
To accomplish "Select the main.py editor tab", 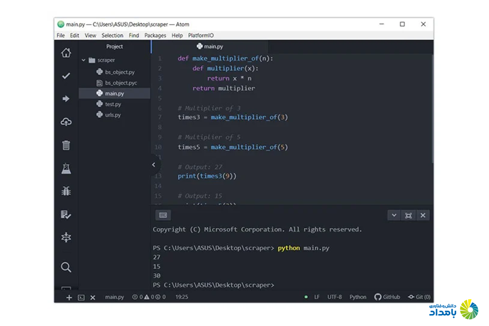I will (x=210, y=46).
